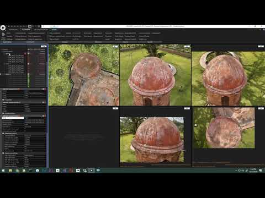This screenshot has height=198, width=265.
Task: Click the active RealityCapture taskbar icon
Action: click(x=91, y=170)
